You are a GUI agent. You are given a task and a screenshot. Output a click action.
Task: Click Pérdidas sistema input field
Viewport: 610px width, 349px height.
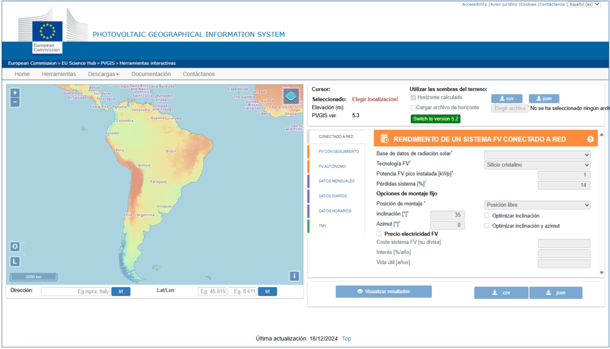(564, 185)
